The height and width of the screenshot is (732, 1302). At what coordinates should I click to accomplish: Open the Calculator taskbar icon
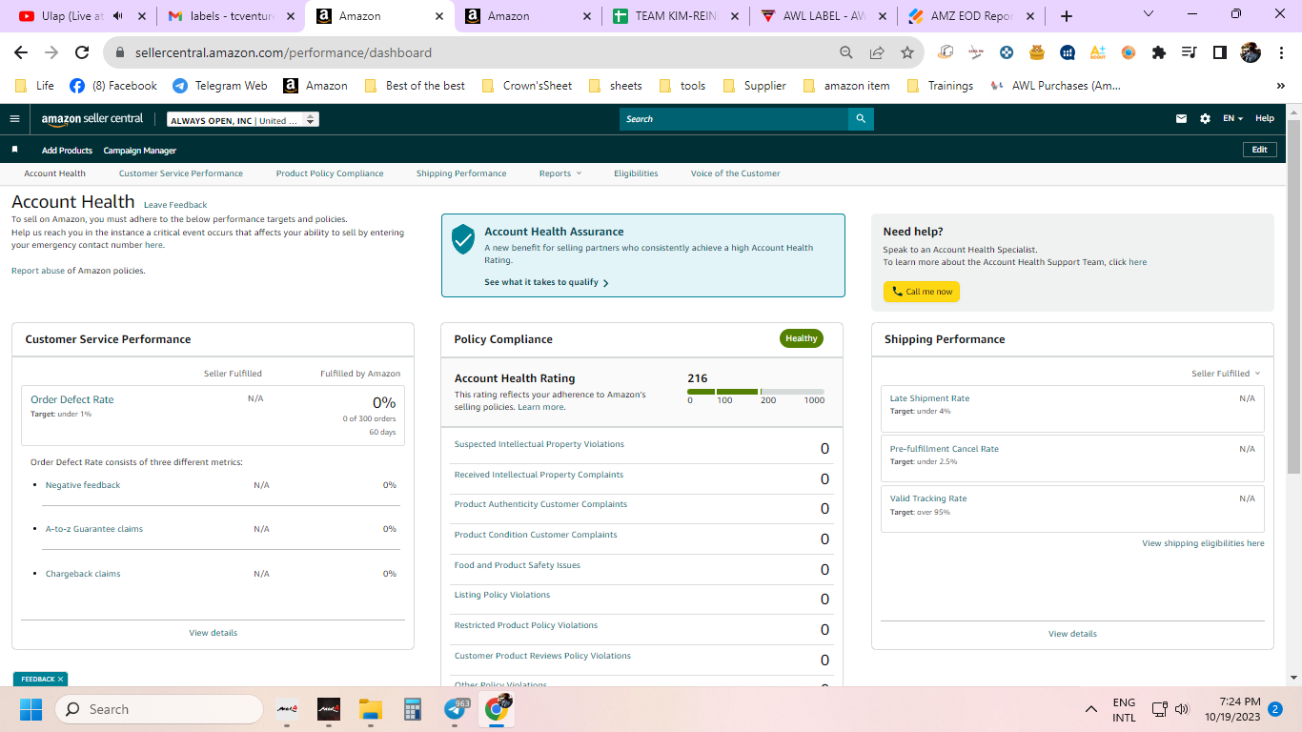(413, 709)
